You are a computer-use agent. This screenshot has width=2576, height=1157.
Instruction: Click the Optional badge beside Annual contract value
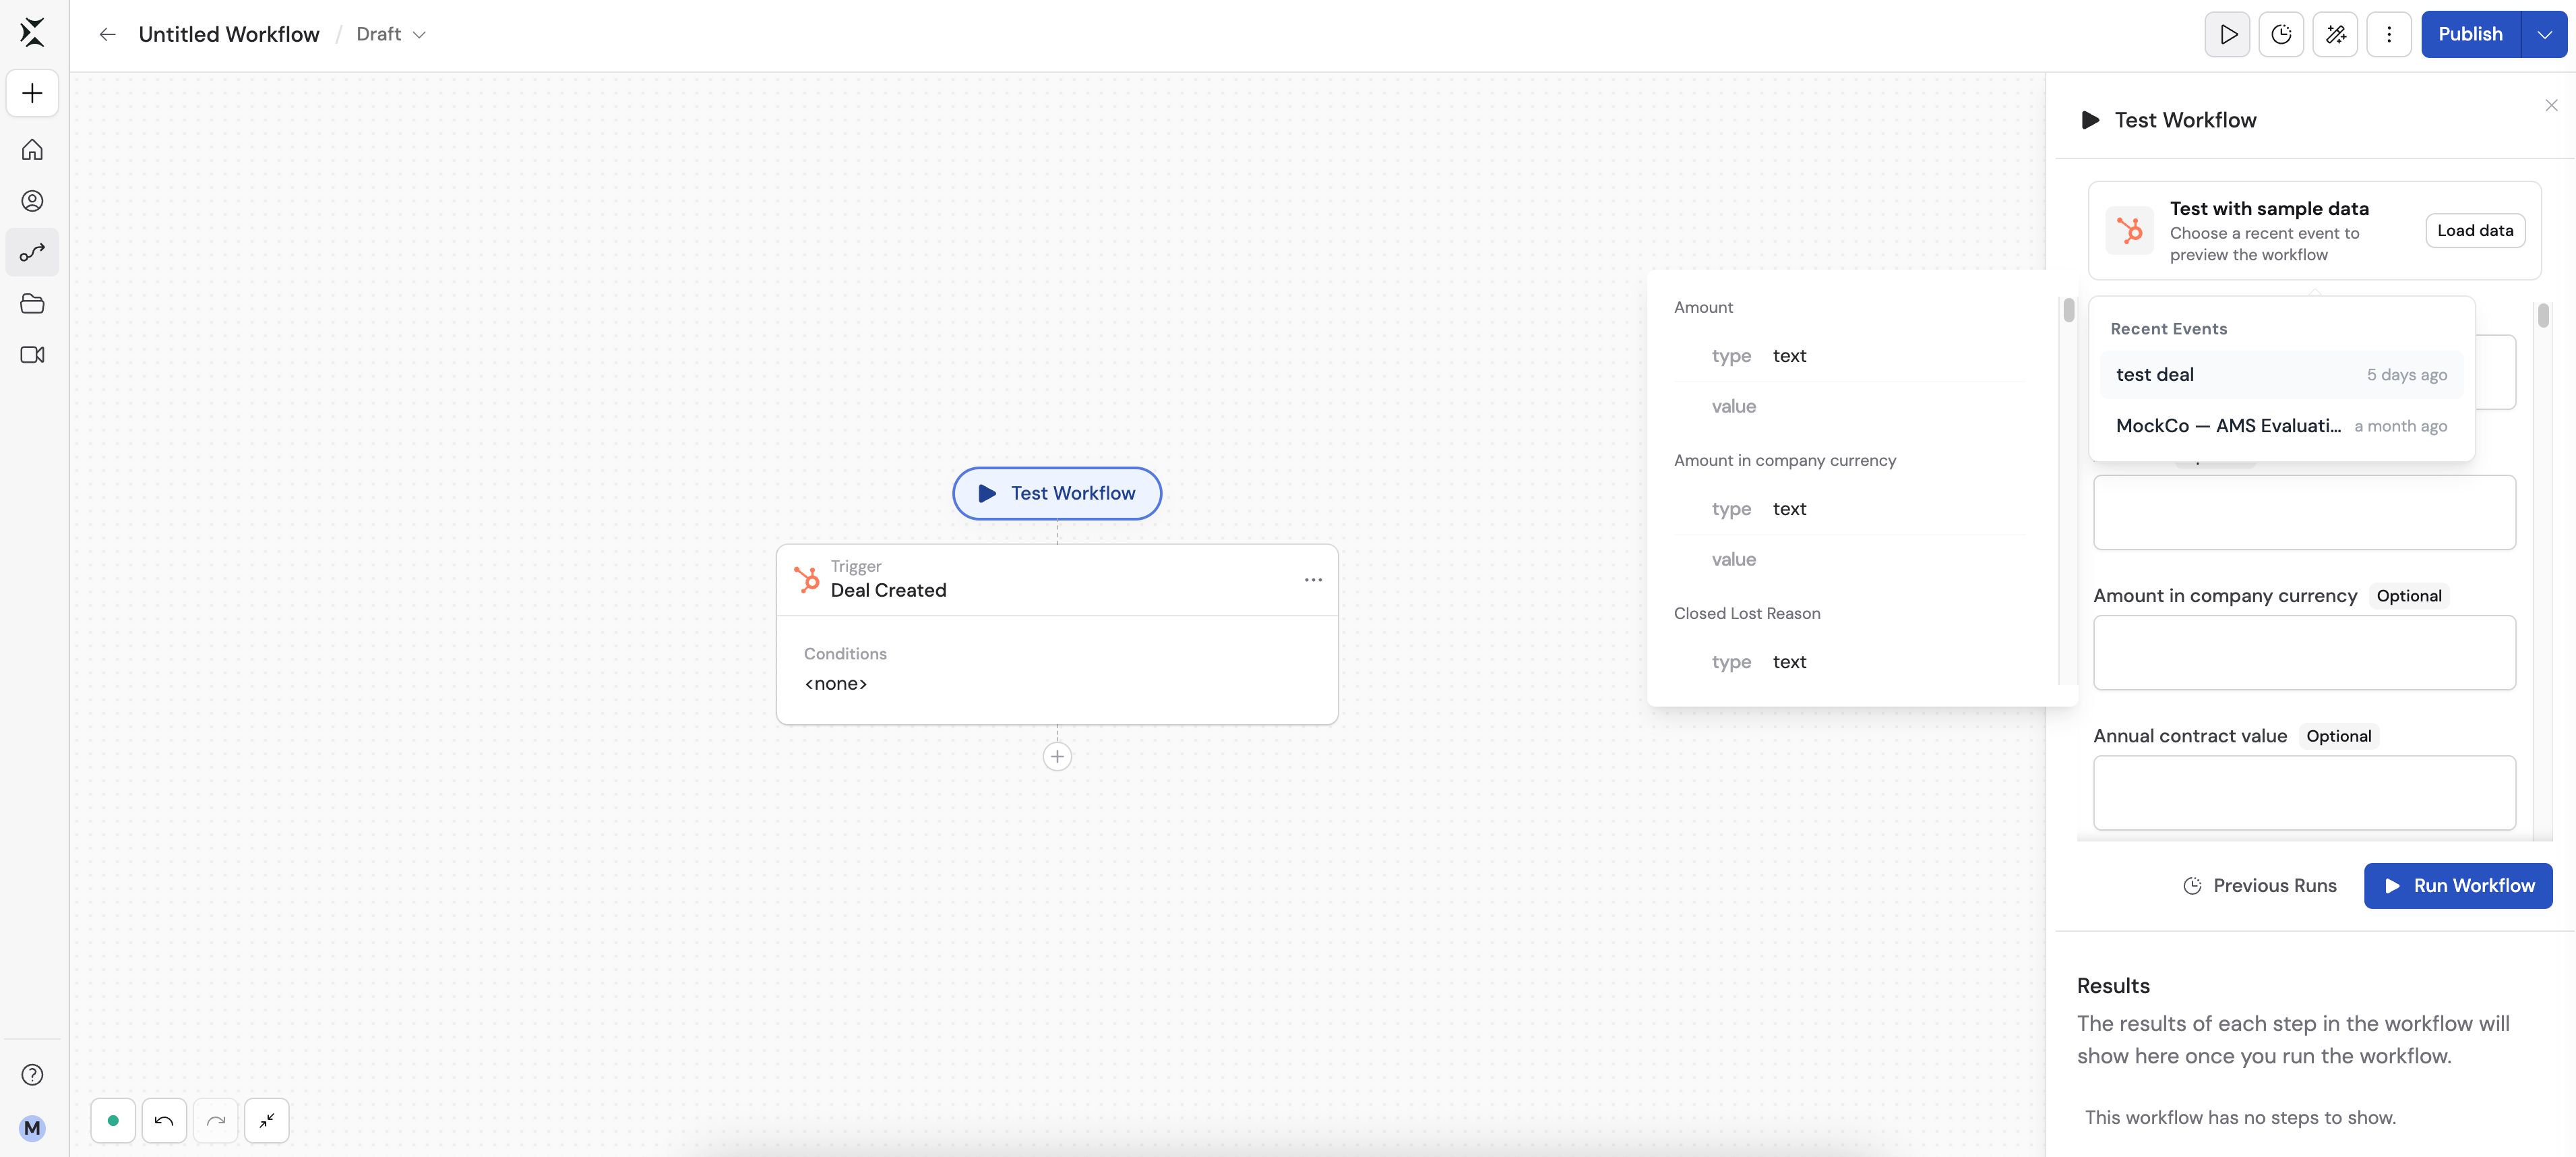coord(2338,737)
